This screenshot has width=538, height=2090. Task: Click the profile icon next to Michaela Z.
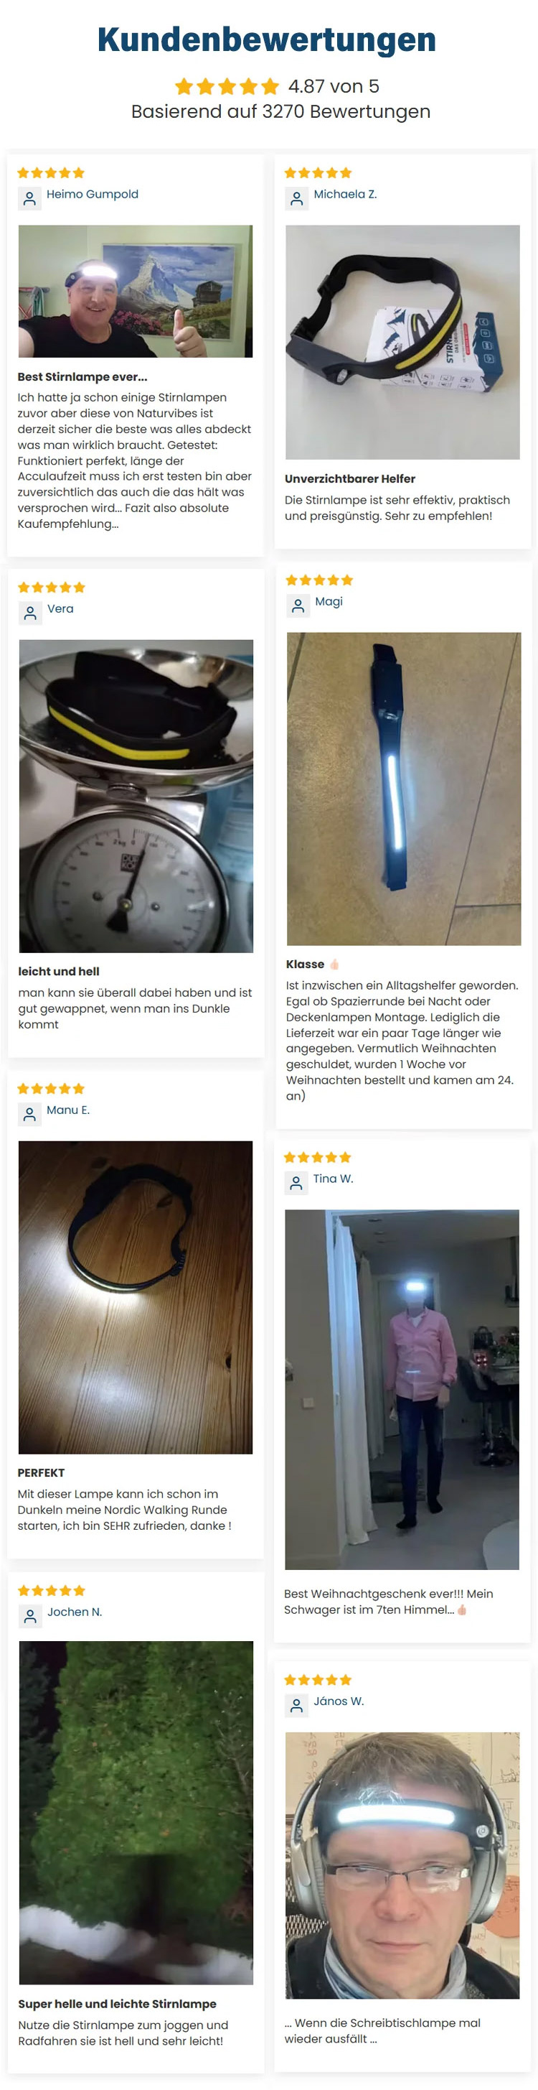[296, 199]
